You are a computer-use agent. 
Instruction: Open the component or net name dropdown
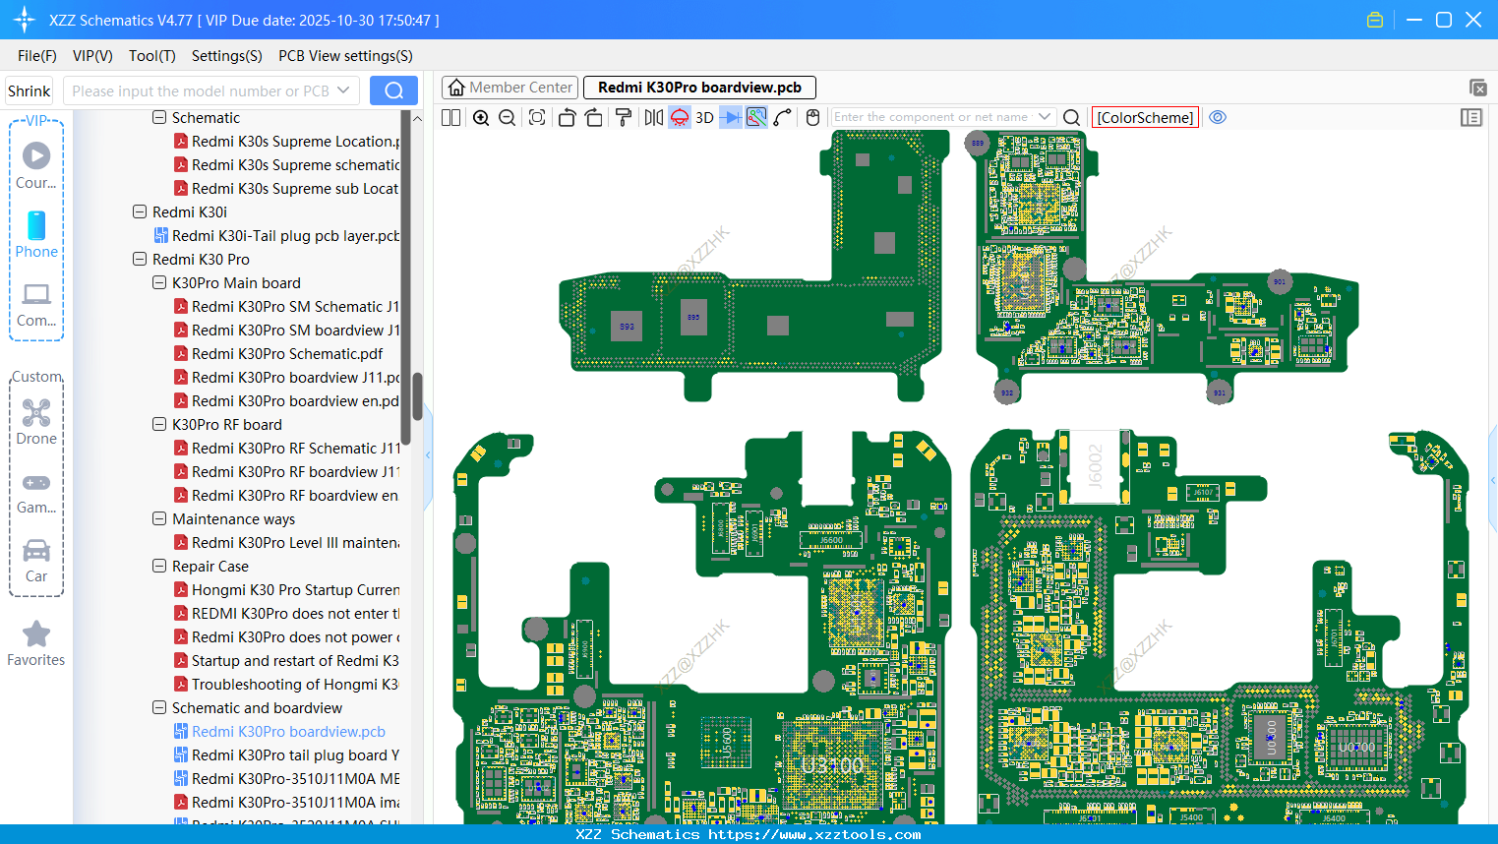click(x=1045, y=117)
